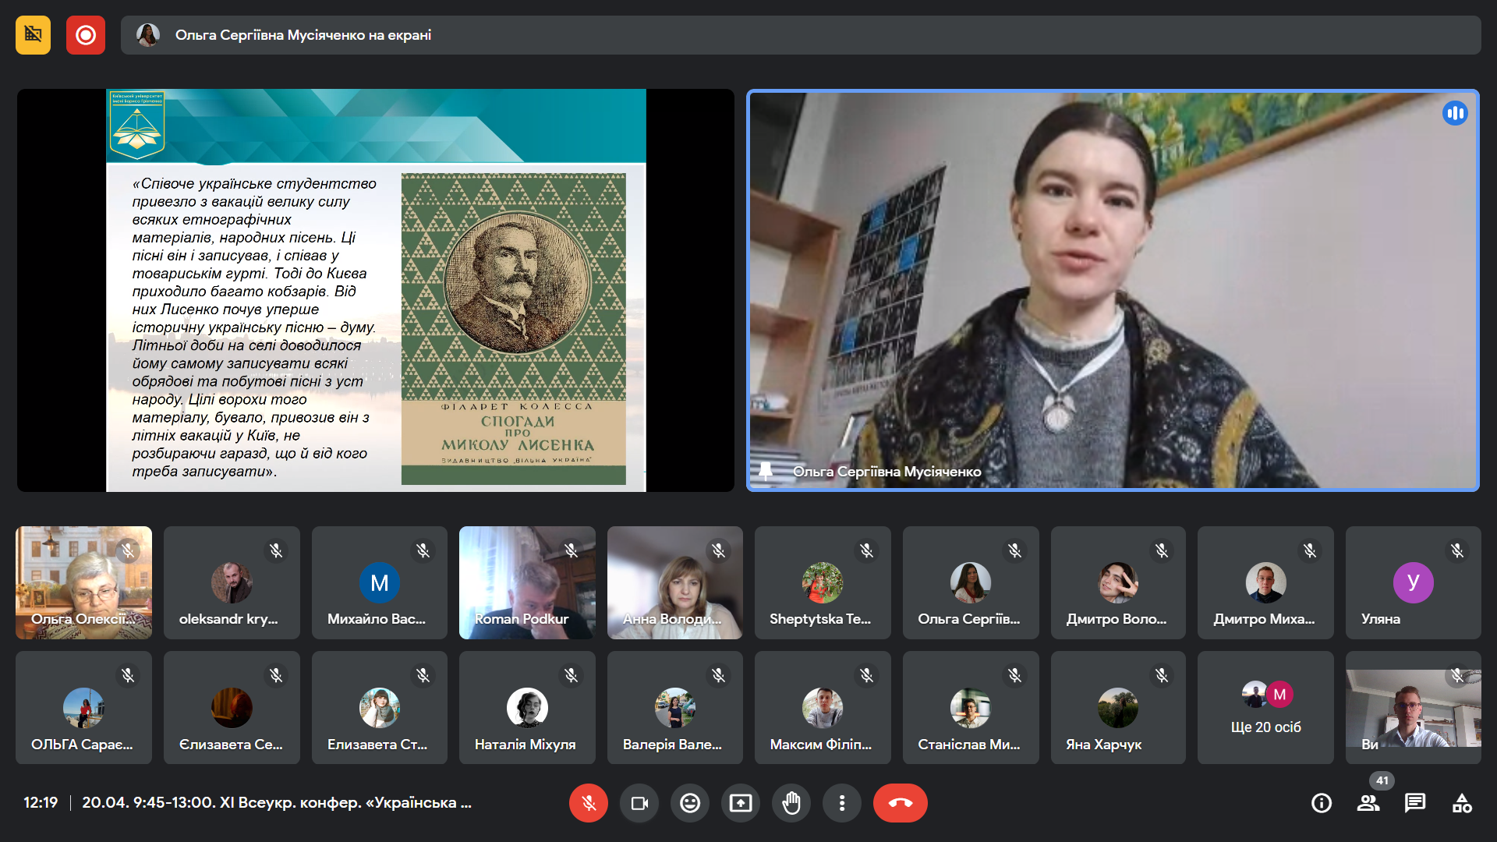1497x842 pixels.
Task: Open the meeting details info icon
Action: click(x=1321, y=803)
